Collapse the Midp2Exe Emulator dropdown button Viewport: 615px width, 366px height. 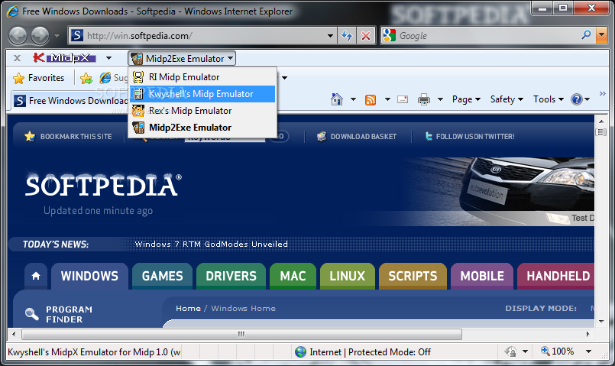click(x=182, y=58)
